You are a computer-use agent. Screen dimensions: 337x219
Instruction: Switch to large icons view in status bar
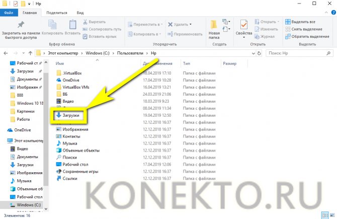(332, 215)
